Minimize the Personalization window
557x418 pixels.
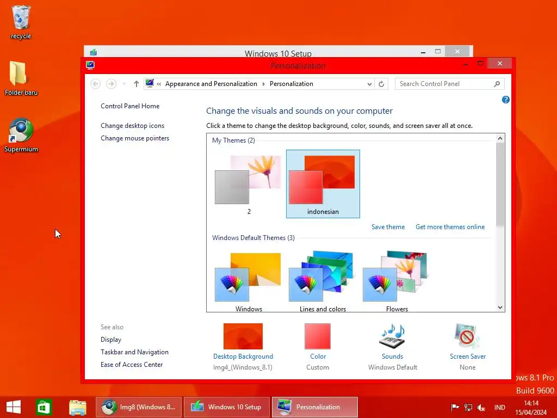point(466,64)
